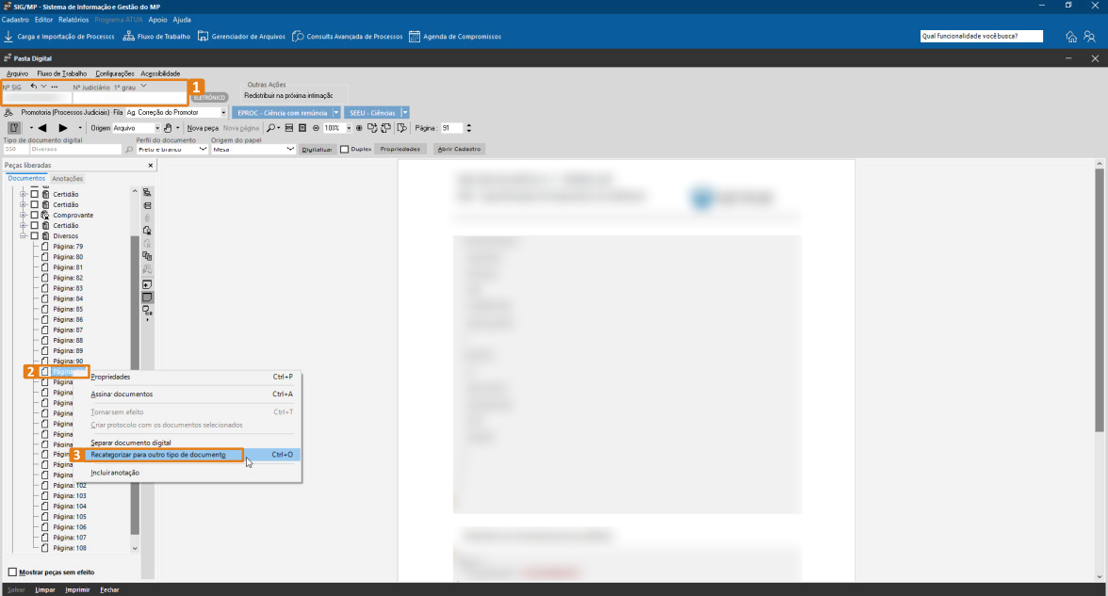Open the Perfil do documento dropdown
The height and width of the screenshot is (596, 1108).
coord(171,149)
